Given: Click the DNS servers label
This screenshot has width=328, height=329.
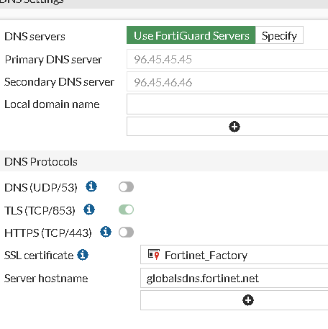Looking at the screenshot, I should pyautogui.click(x=35, y=37).
